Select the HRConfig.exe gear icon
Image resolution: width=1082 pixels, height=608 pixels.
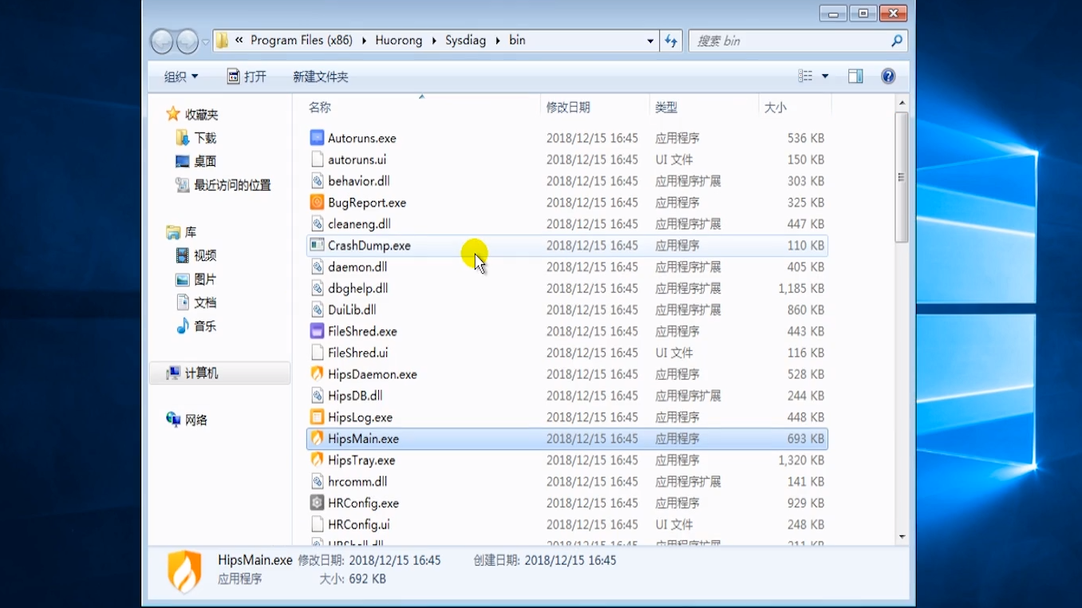click(x=317, y=503)
